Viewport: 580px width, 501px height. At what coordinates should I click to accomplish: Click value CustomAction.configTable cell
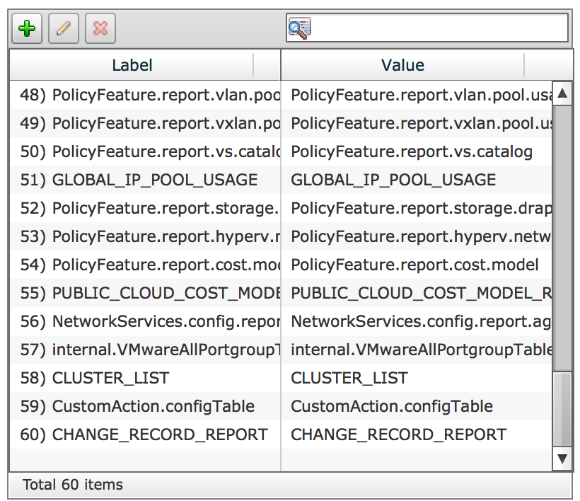click(417, 406)
